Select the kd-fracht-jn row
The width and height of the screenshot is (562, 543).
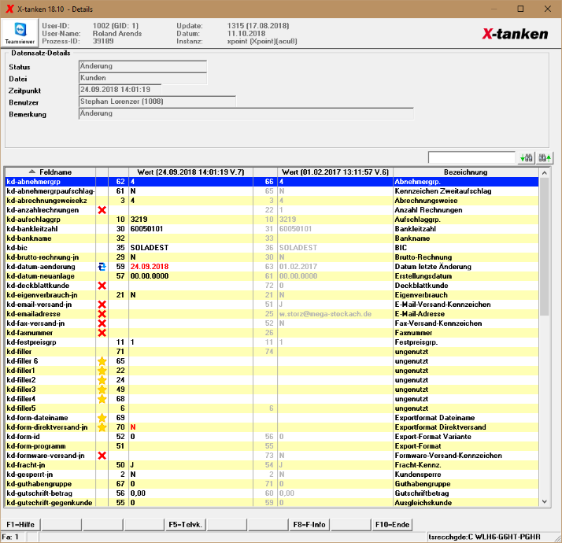pyautogui.click(x=272, y=465)
